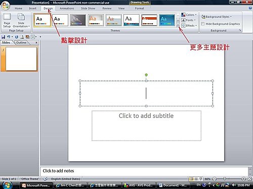Open the theme Effects dropdown
This screenshot has height=189, width=253.
coord(189,26)
